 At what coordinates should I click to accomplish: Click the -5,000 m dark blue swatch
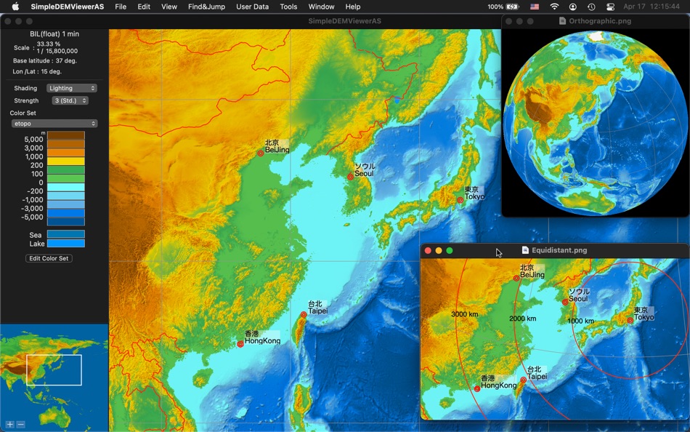66,221
